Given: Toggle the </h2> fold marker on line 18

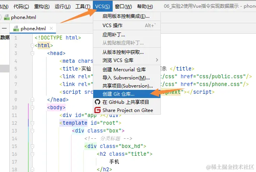Looking at the screenshot, I should pyautogui.click(x=32, y=169).
